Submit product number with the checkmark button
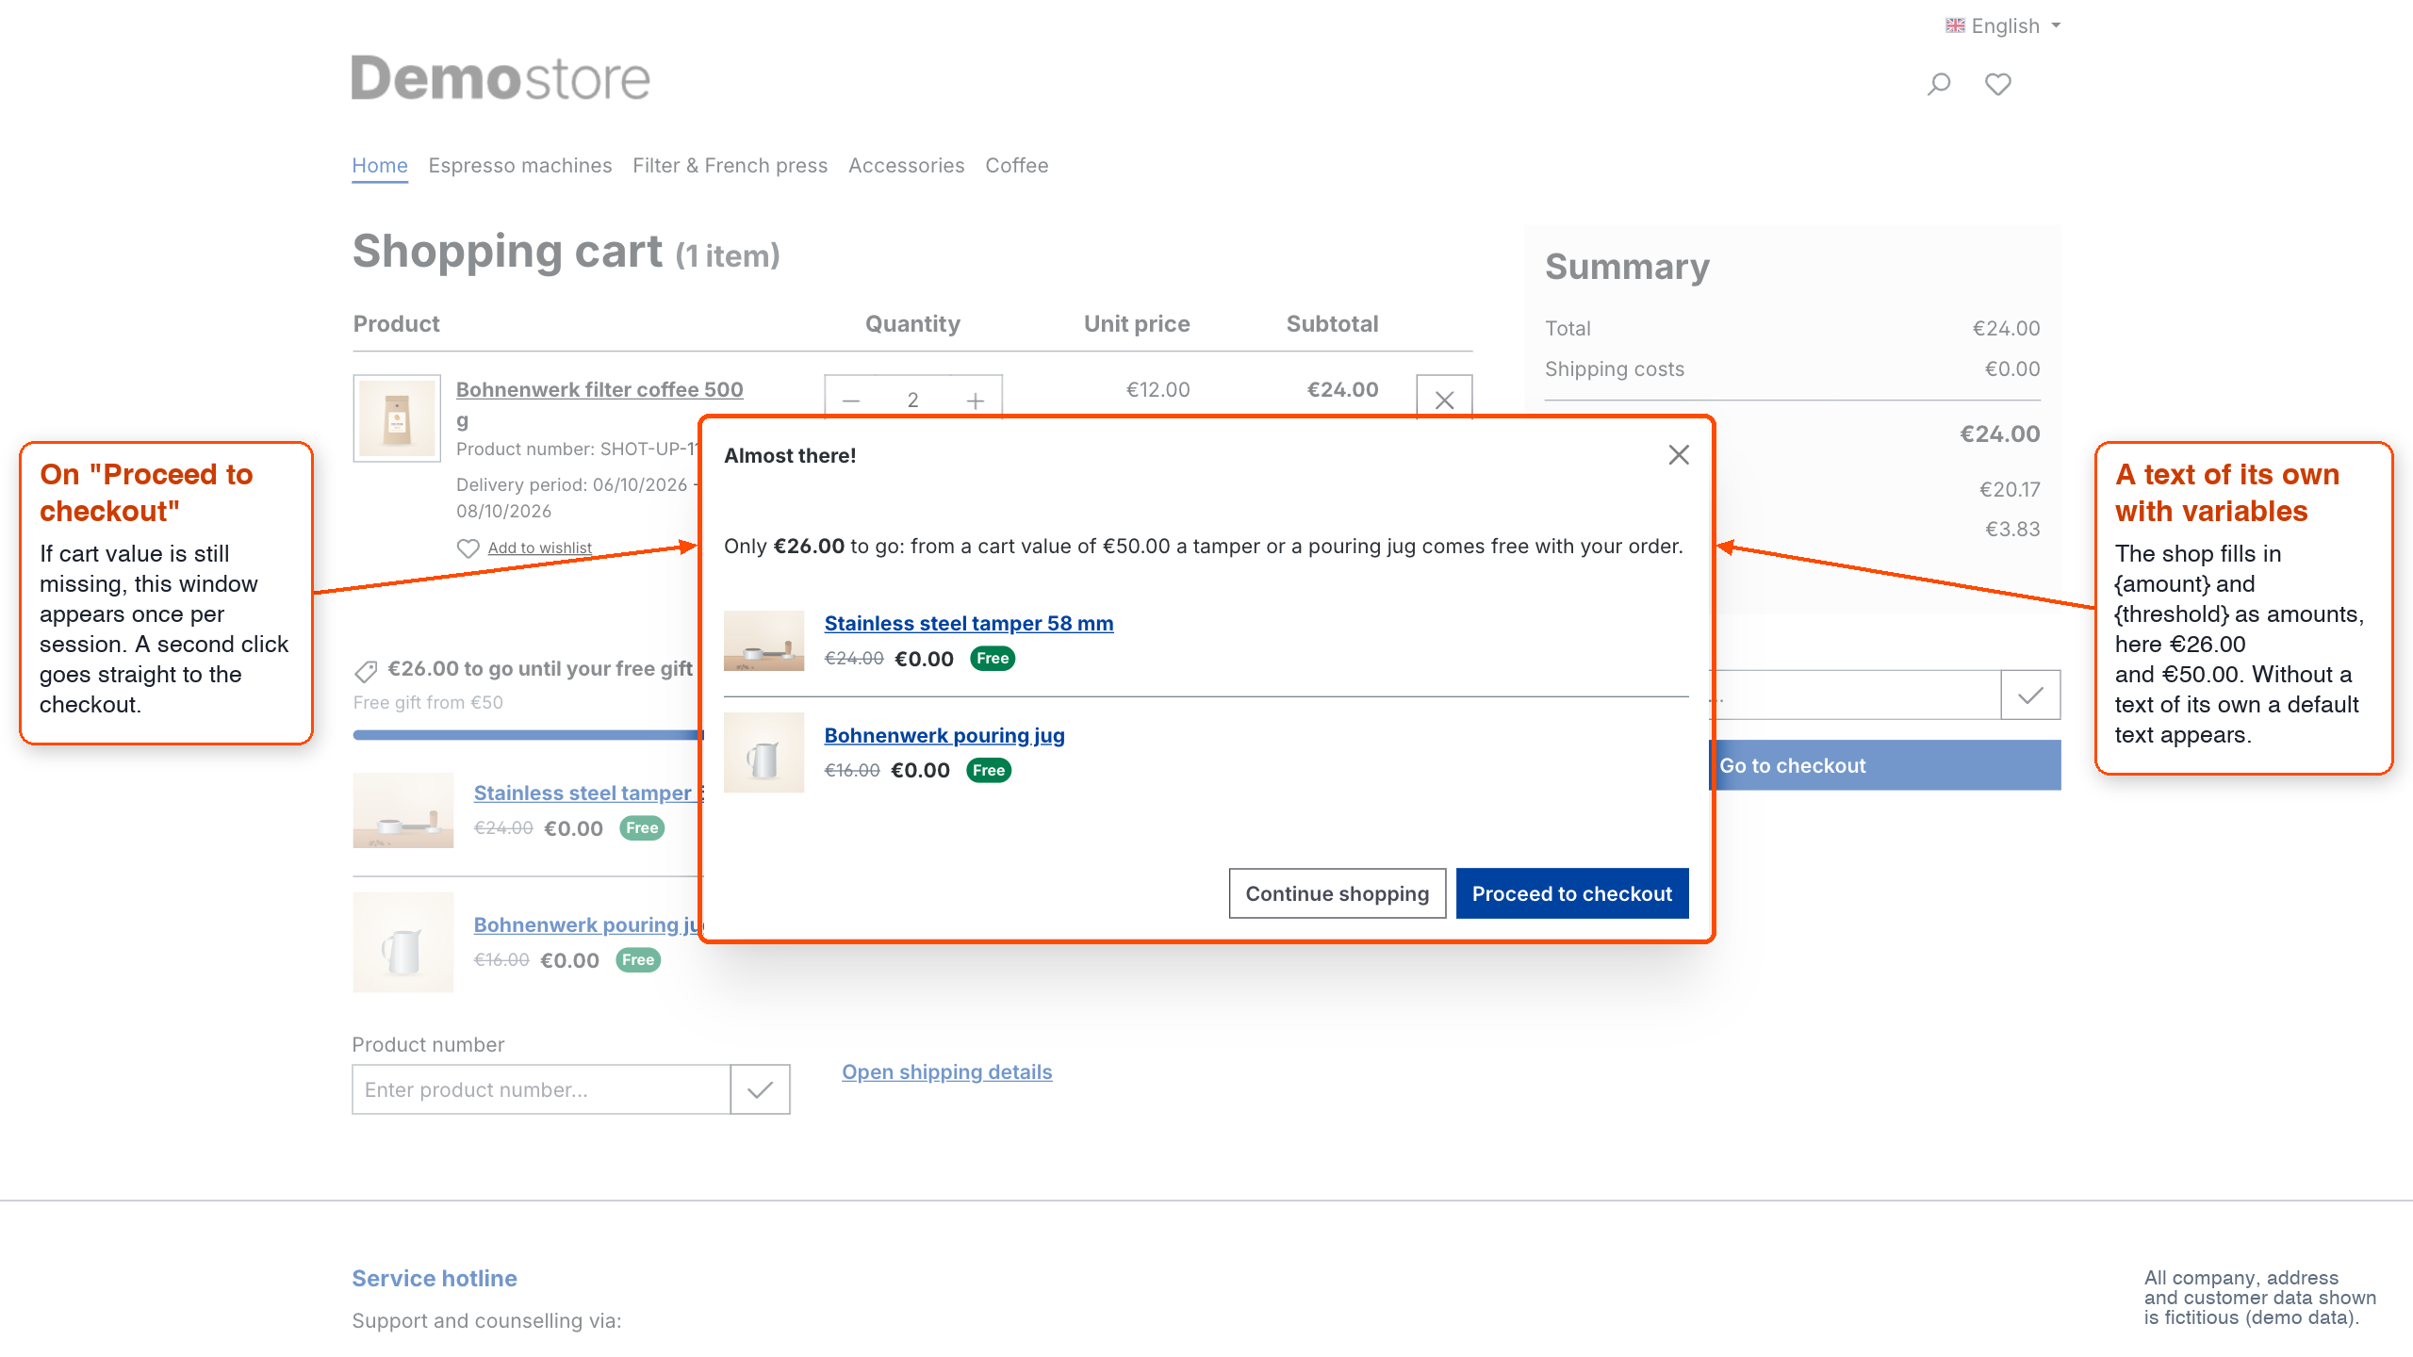 pyautogui.click(x=760, y=1089)
